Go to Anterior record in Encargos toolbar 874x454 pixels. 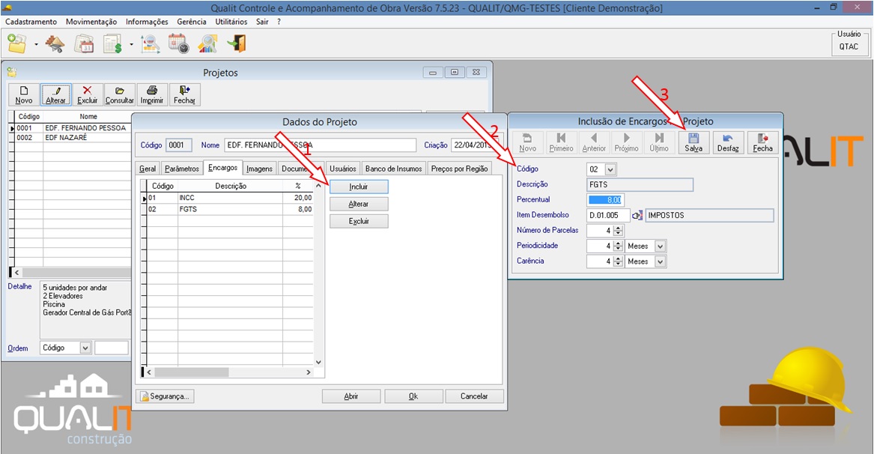[594, 143]
